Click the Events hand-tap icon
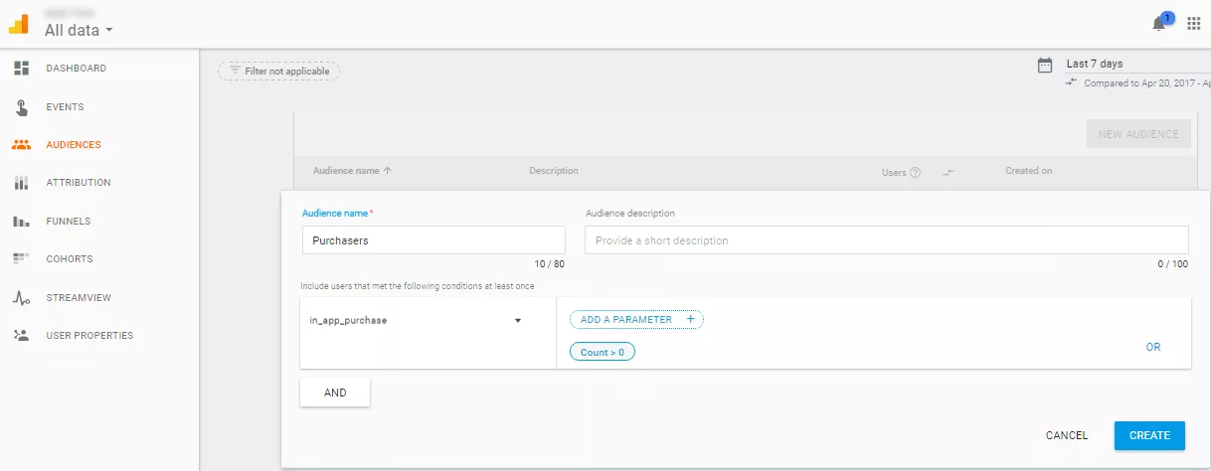The height and width of the screenshot is (471, 1211). pyautogui.click(x=21, y=107)
